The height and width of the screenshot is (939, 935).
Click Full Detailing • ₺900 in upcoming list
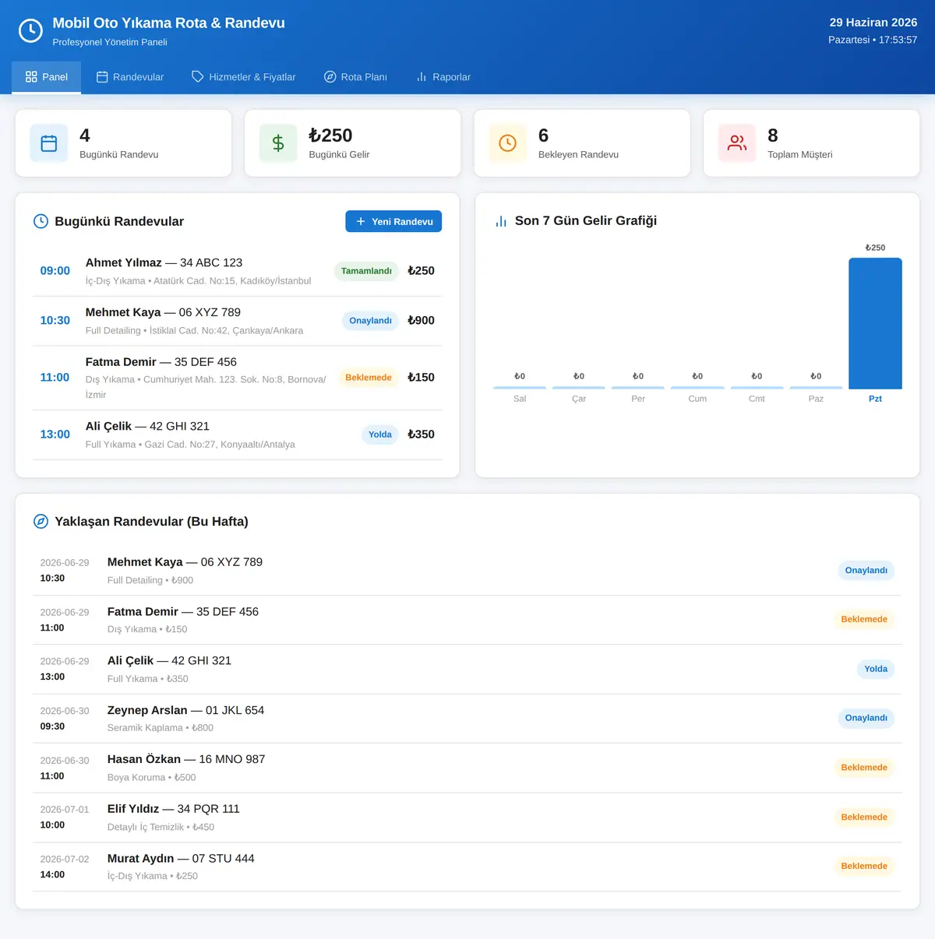(150, 580)
